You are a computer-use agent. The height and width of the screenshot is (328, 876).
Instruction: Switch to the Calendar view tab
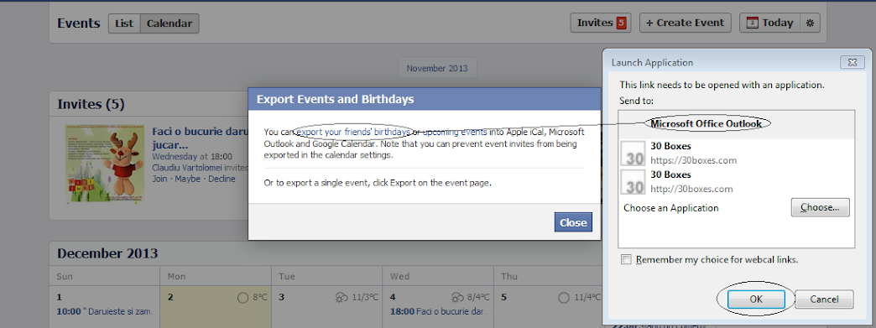click(169, 23)
